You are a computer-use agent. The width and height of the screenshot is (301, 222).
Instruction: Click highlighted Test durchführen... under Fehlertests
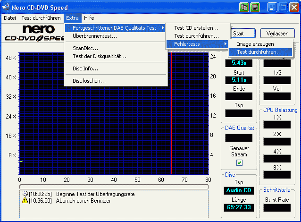point(260,52)
